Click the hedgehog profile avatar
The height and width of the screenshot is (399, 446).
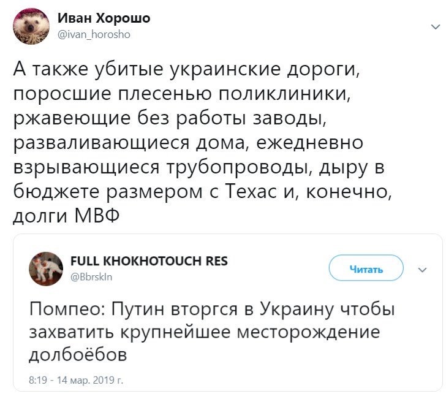[x=31, y=26]
